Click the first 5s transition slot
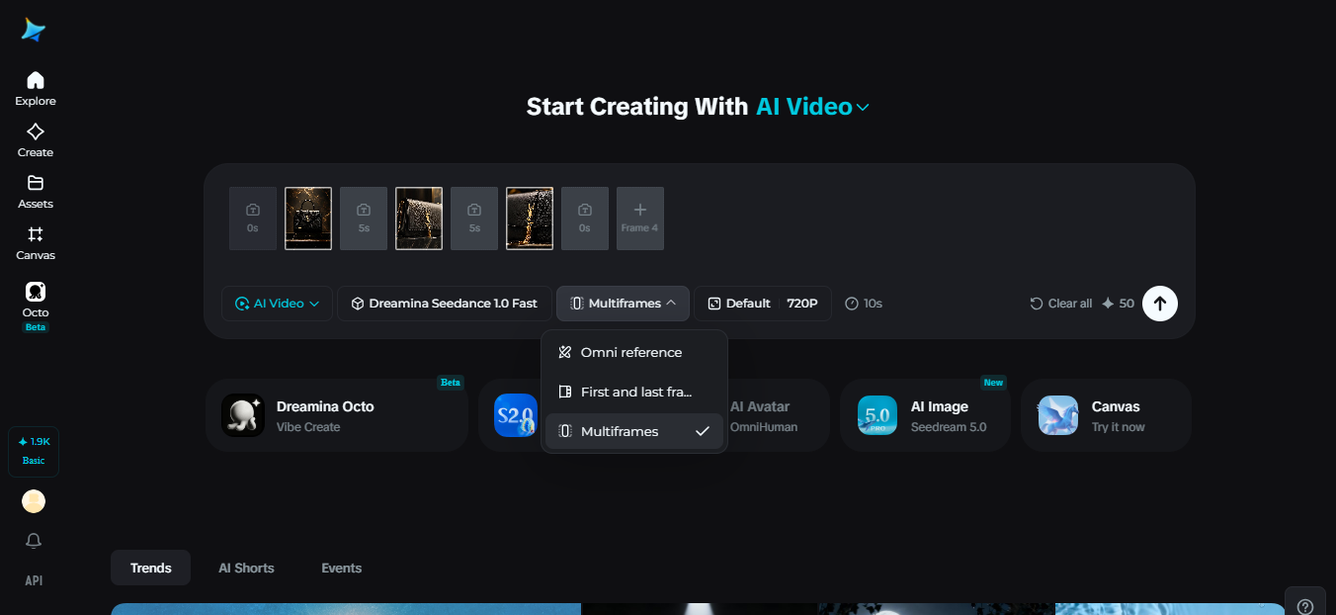This screenshot has height=615, width=1336. [x=364, y=219]
